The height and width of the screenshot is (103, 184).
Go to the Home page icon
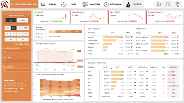click(159, 4)
